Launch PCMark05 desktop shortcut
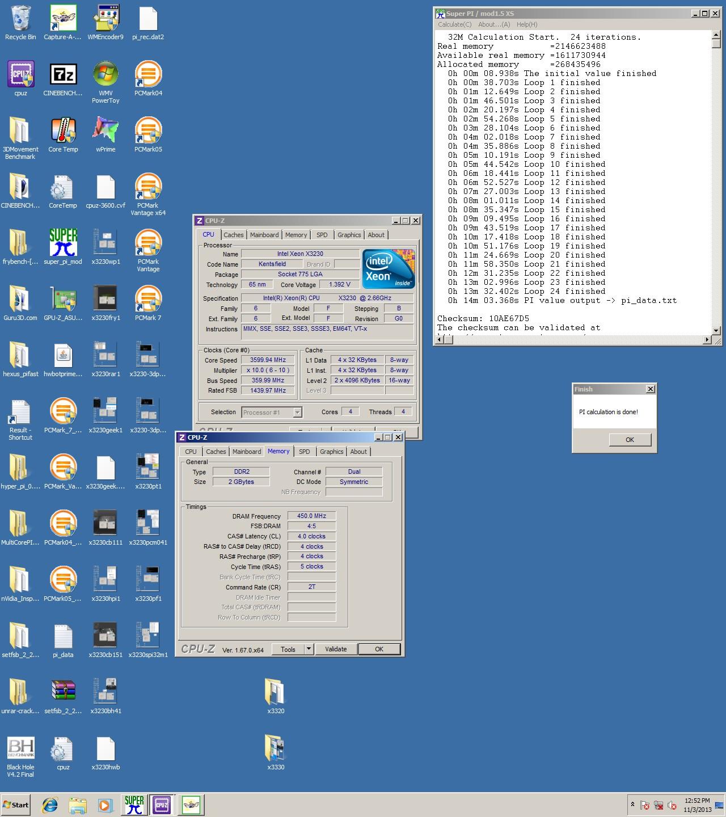 tap(148, 130)
